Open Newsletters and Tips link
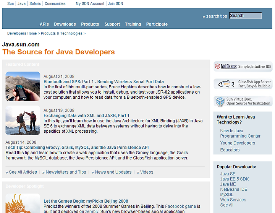 tap(66, 172)
